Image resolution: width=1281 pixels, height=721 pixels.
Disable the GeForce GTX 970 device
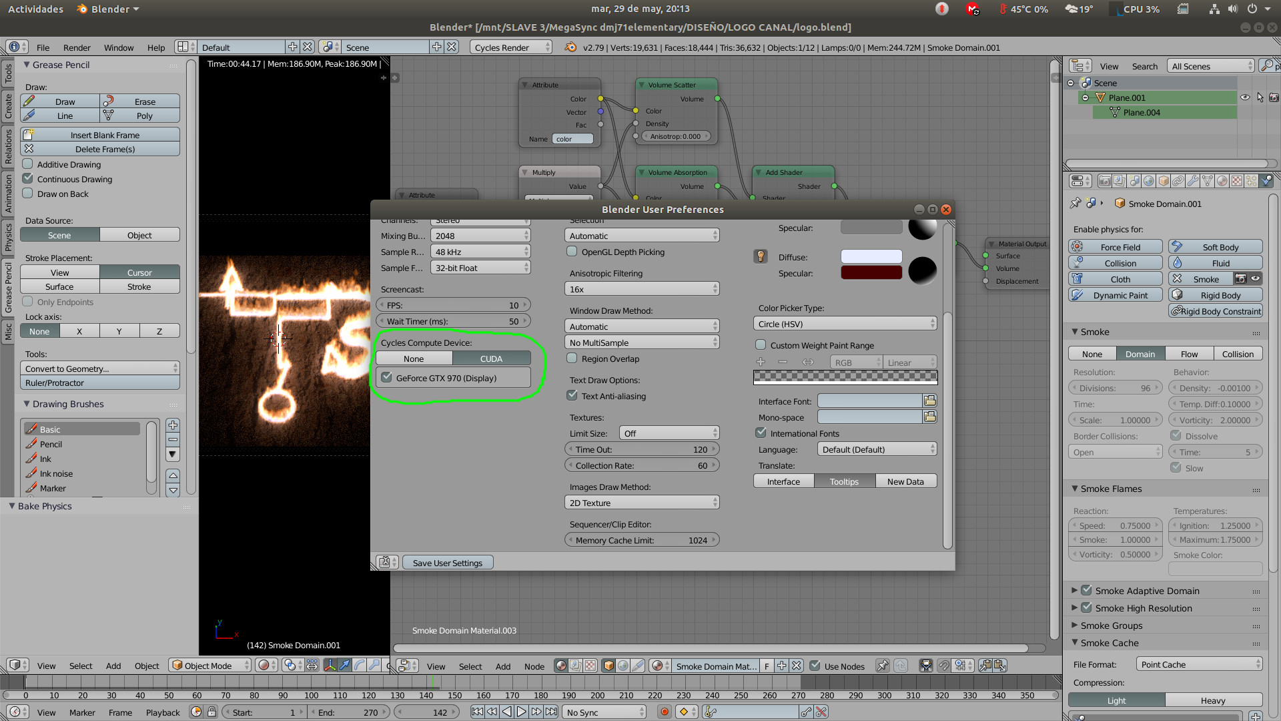[387, 378]
